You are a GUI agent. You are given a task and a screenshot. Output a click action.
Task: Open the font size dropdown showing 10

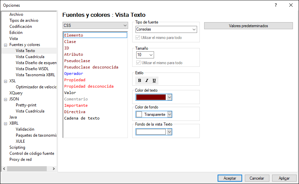coord(145,55)
